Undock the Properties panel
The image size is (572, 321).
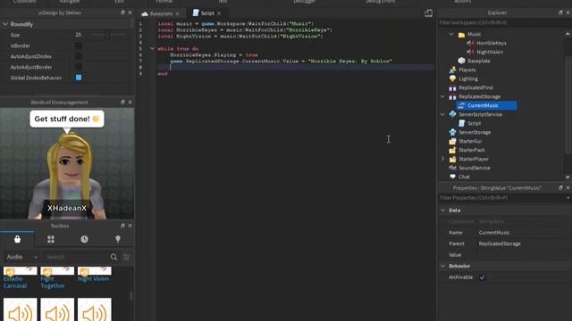click(560, 188)
